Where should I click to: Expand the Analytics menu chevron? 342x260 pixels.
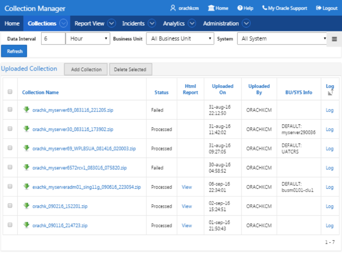tap(192, 23)
